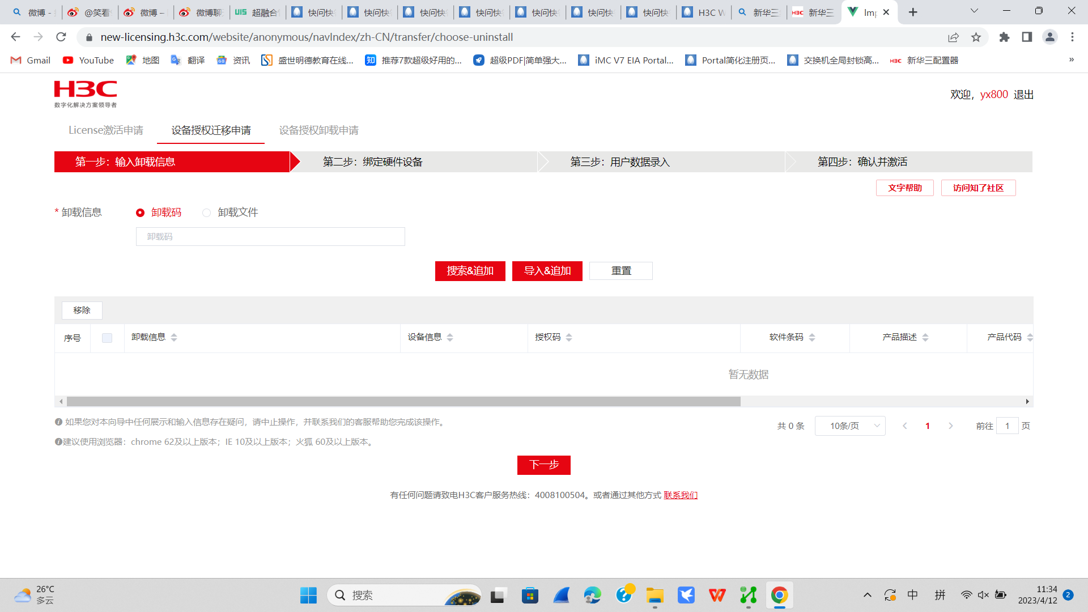Click the 联系我们 link

coord(681,495)
